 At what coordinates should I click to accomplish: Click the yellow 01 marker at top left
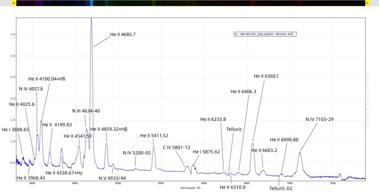(x=14, y=3)
